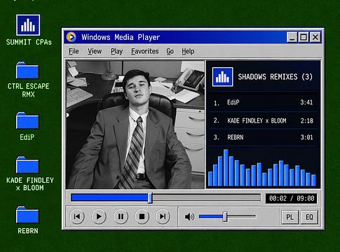This screenshot has height=252, width=340.
Task: Click the volume slider handle
Action: (x=225, y=216)
